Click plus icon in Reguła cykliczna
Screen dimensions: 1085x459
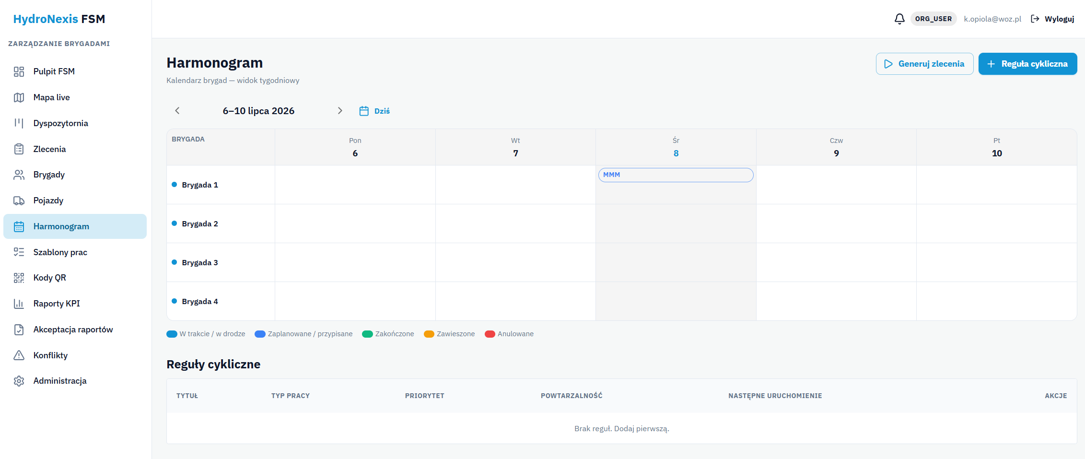[x=991, y=64]
